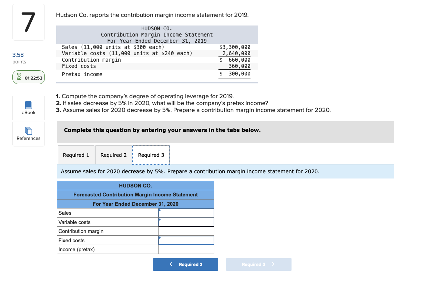Screen dimensions: 439x296
Task: Click the Required 2 navigation button
Action: point(185,264)
